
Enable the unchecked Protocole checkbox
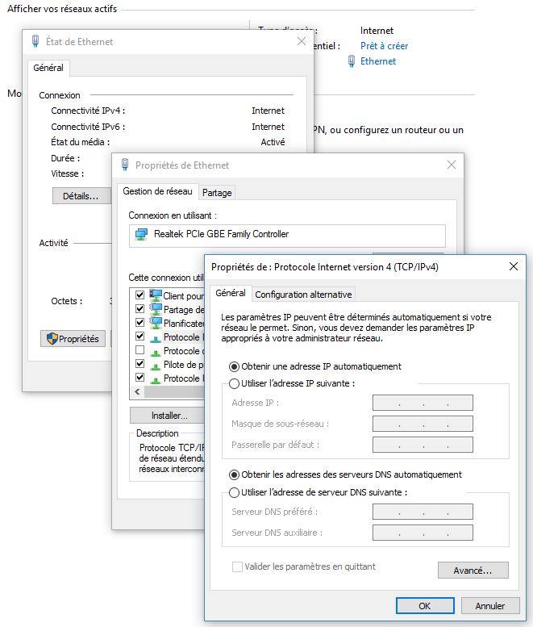[x=139, y=350]
